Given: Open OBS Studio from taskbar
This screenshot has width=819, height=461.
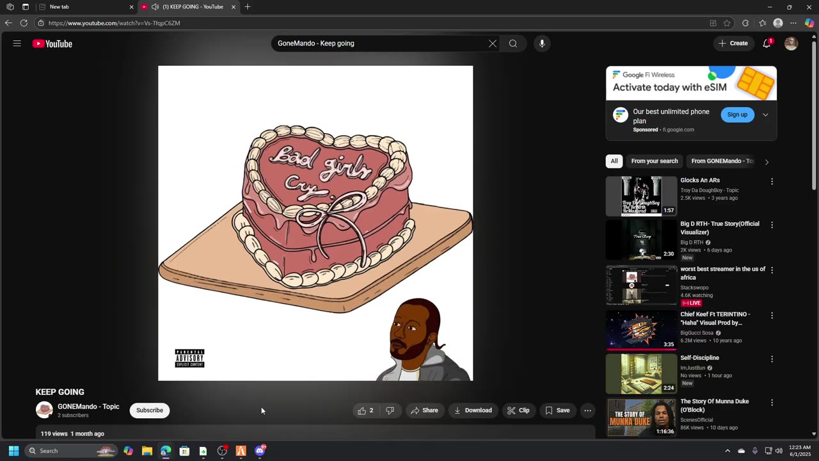Looking at the screenshot, I should pos(222,451).
